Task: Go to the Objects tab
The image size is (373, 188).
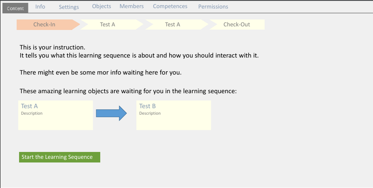Action: pyautogui.click(x=101, y=6)
